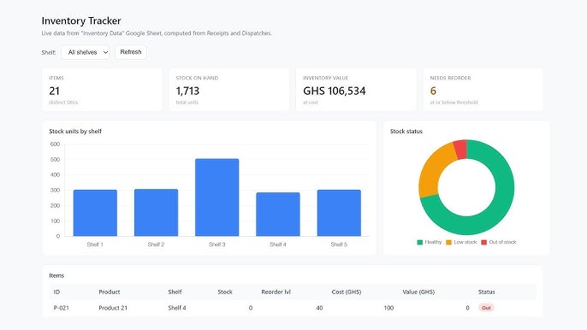Select the Inventory Value card

356,90
